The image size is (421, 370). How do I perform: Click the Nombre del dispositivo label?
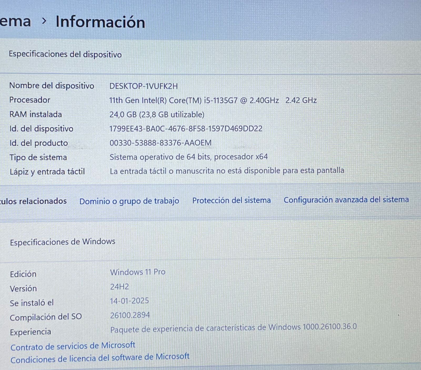tap(52, 85)
